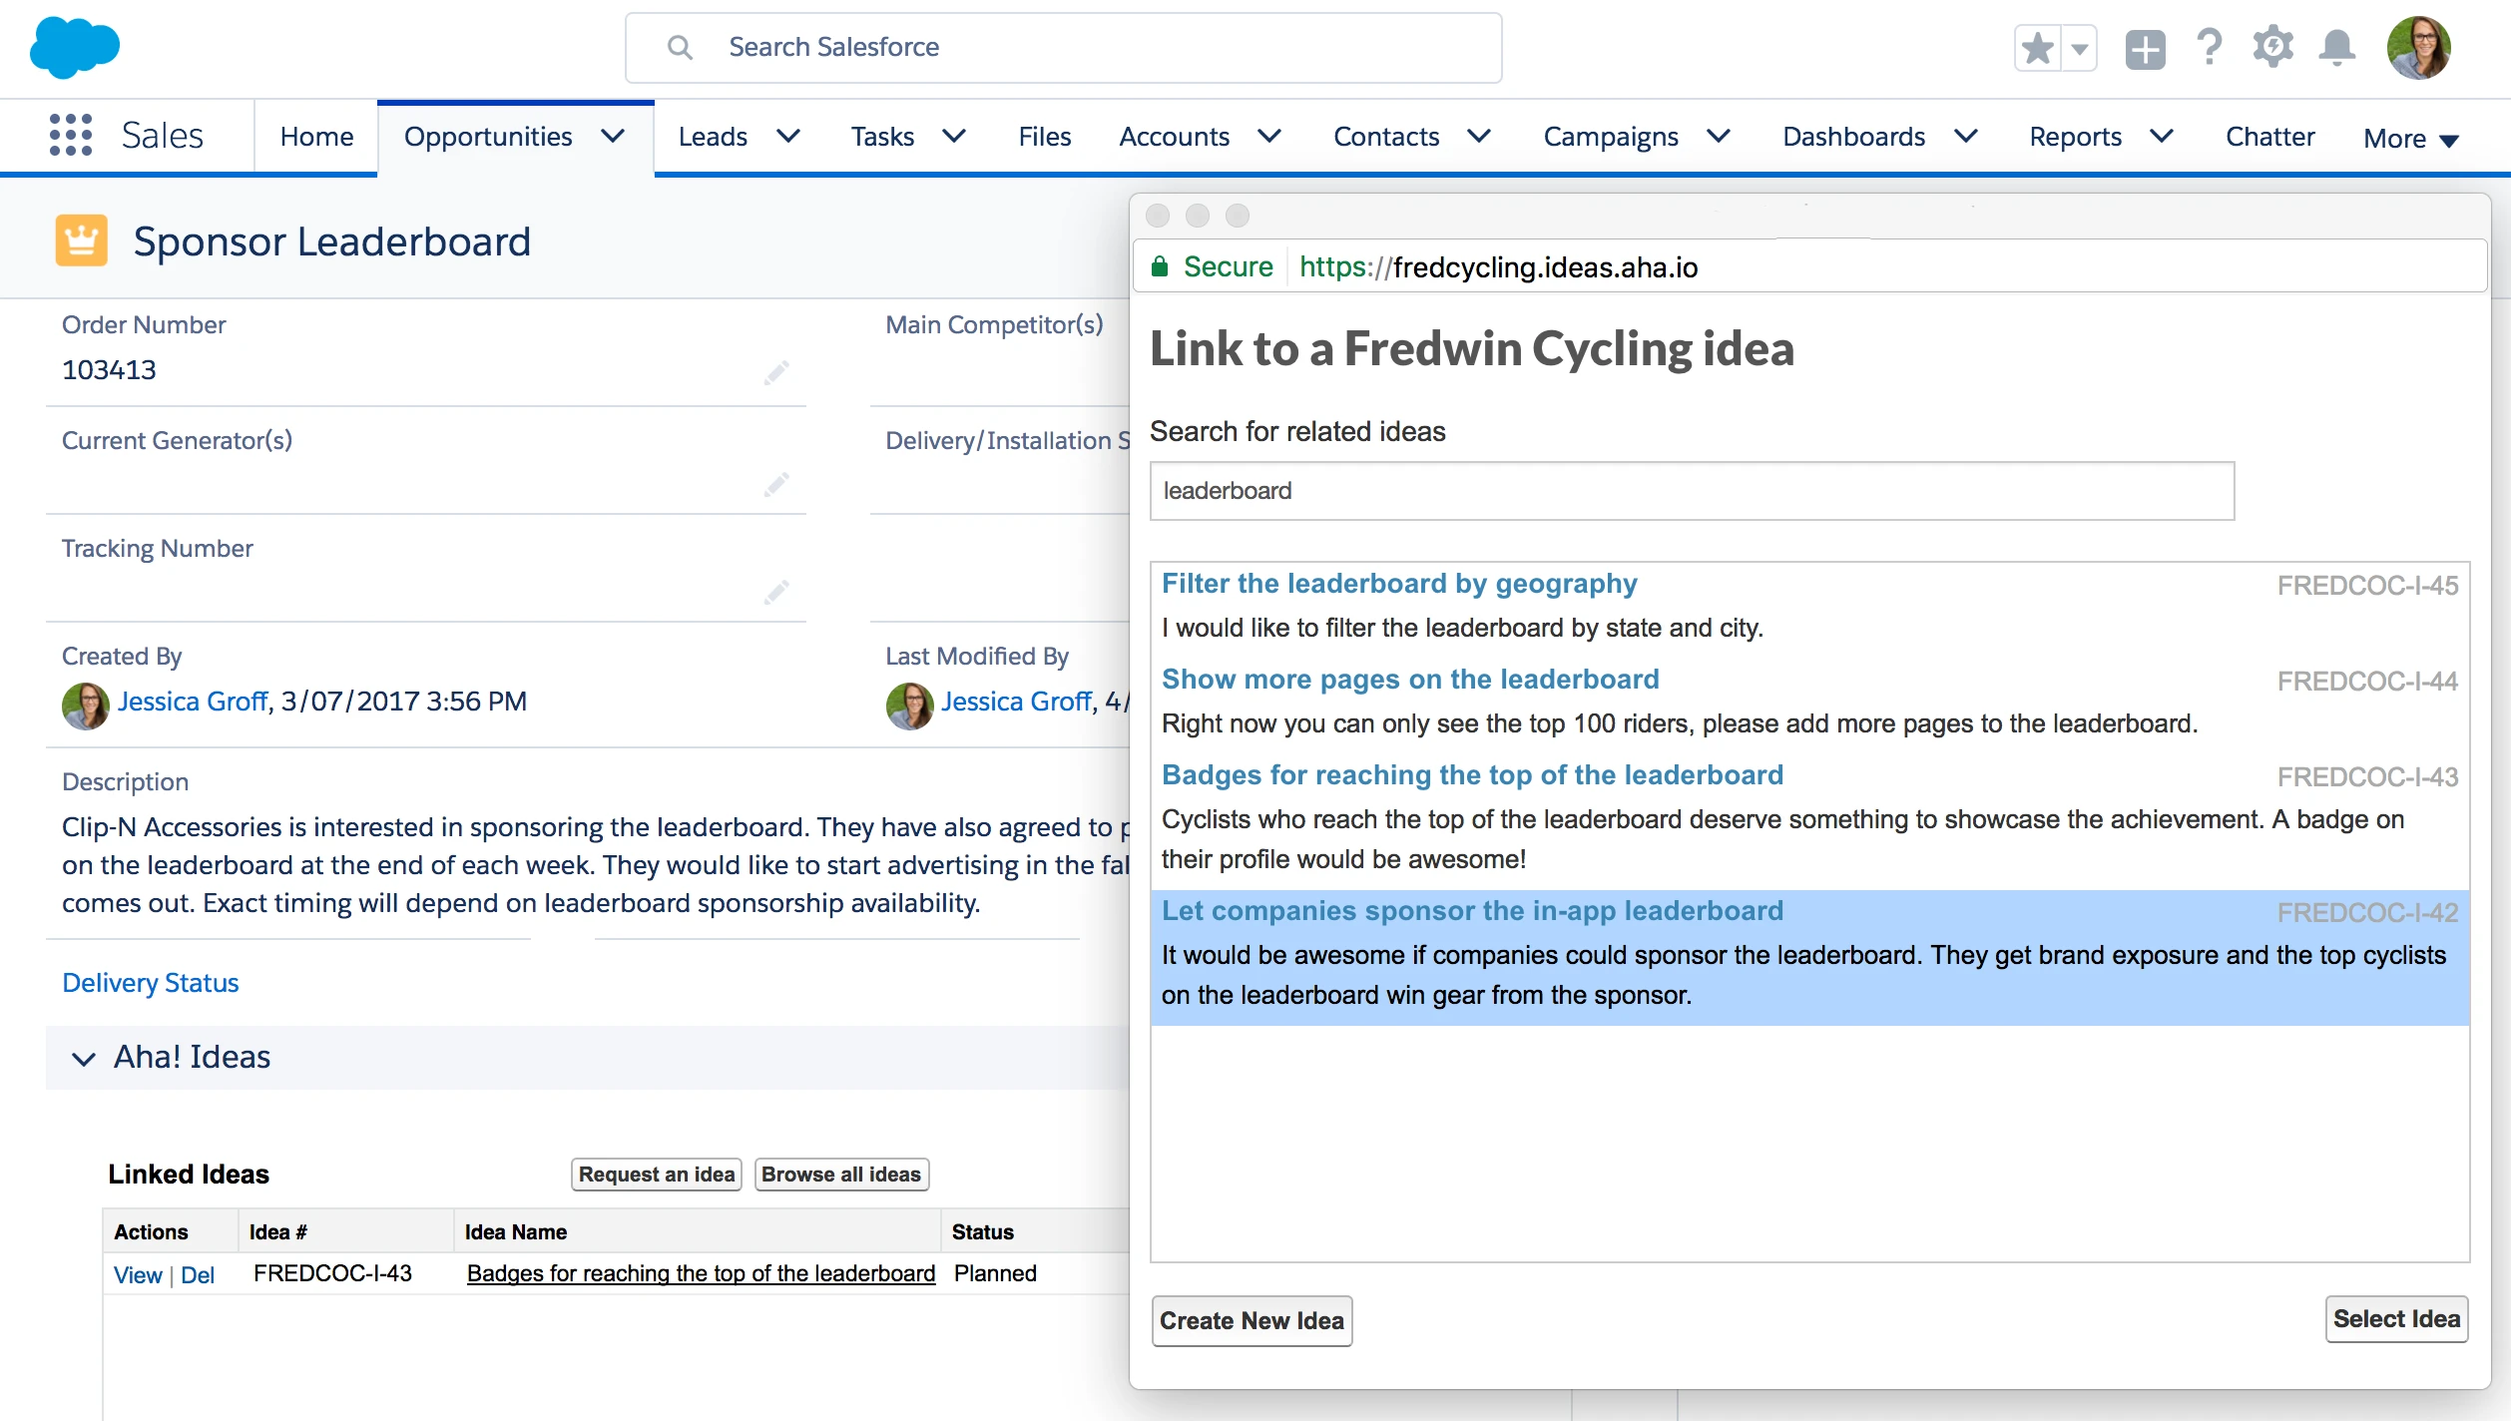Go to the Home tab

coord(316,137)
